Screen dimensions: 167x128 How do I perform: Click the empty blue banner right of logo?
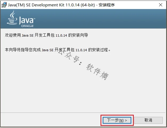[x=106, y=19]
